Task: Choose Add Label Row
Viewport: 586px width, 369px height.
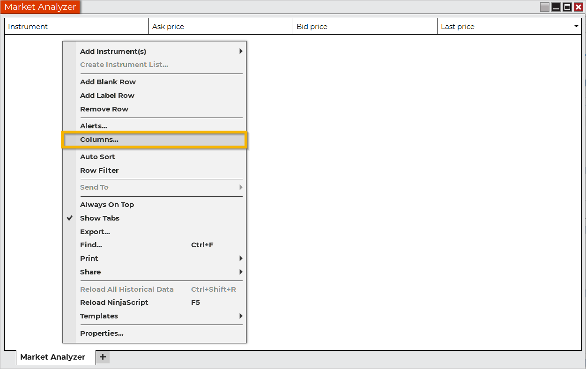Action: [107, 96]
